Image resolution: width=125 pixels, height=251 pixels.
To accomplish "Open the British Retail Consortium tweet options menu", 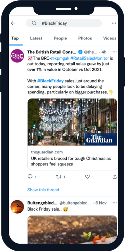I will [x=115, y=52].
